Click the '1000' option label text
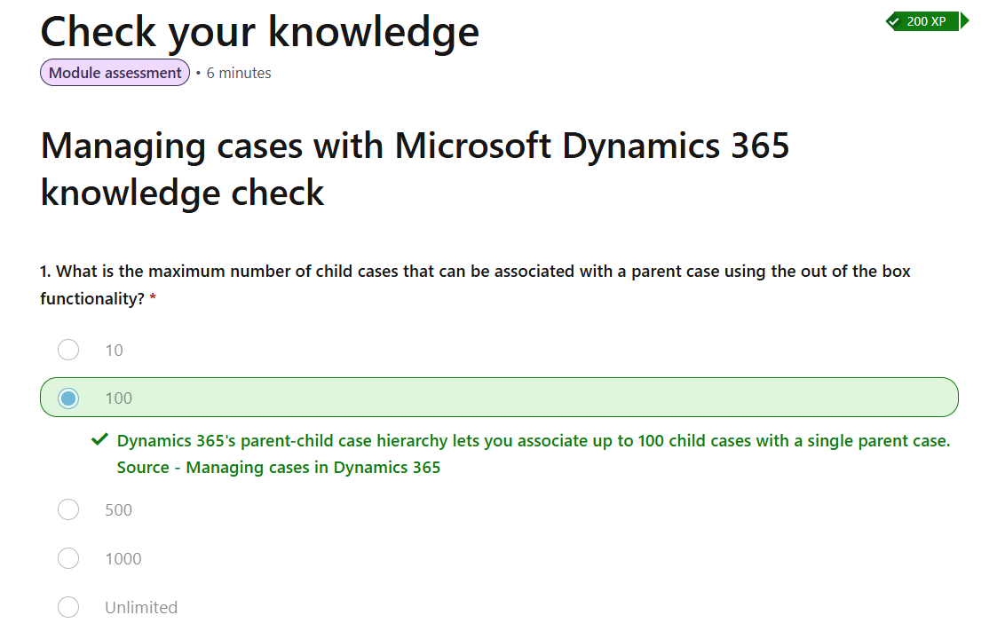 123,558
